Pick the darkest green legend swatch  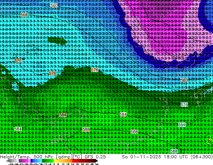coord(43,161)
